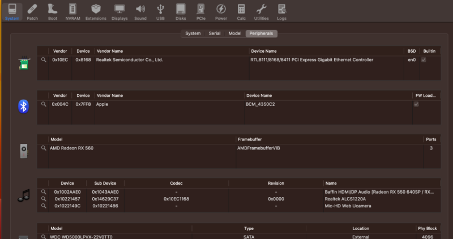The height and width of the screenshot is (239, 453).
Task: Click magnifier icon in AMD Radeon RX 560 row
Action: (44, 148)
